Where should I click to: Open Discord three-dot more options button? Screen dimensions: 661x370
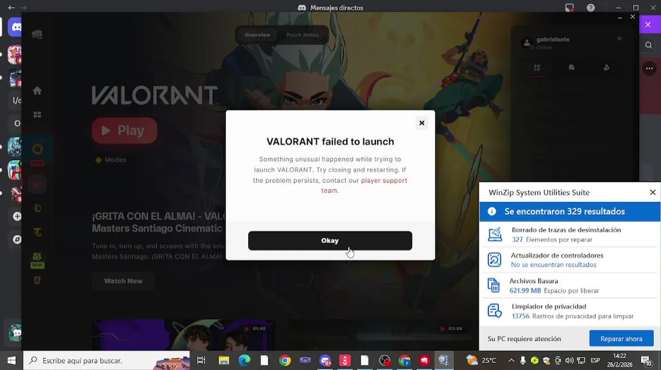(650, 68)
